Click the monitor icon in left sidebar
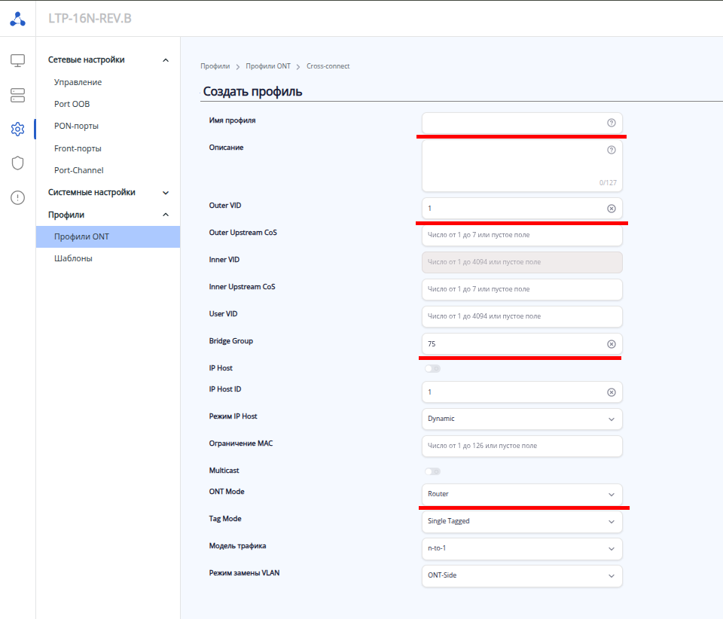The image size is (723, 619). 18,61
